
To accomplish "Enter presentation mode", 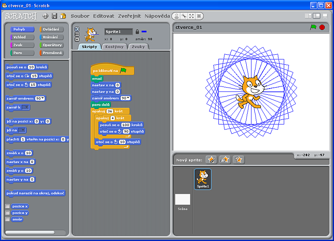I will click(325, 16).
